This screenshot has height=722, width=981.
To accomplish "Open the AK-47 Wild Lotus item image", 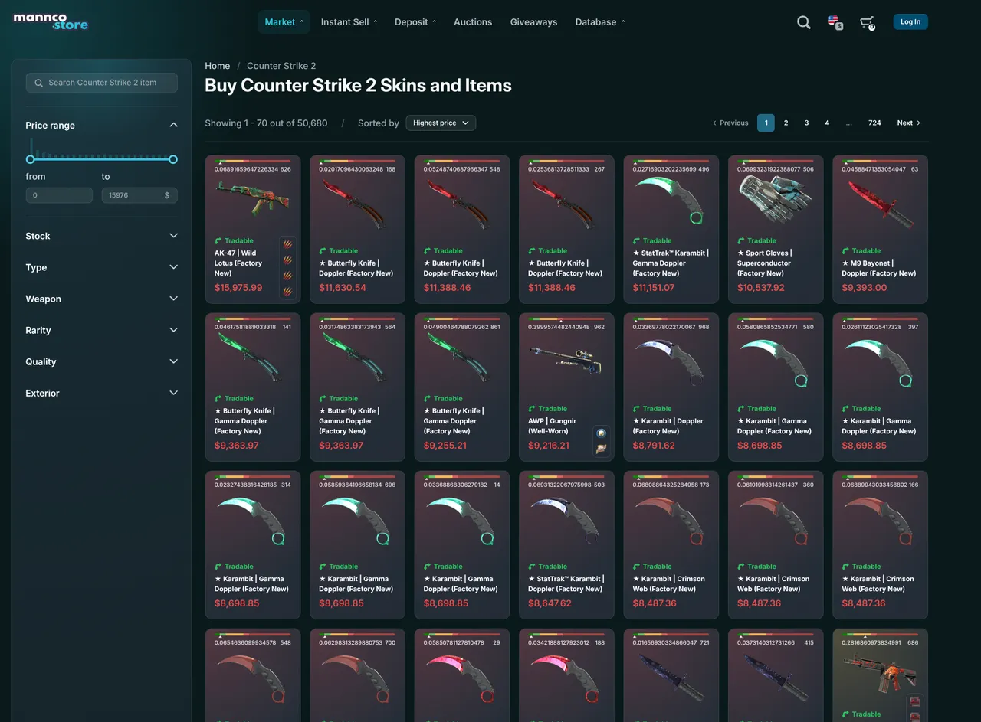I will (252, 199).
